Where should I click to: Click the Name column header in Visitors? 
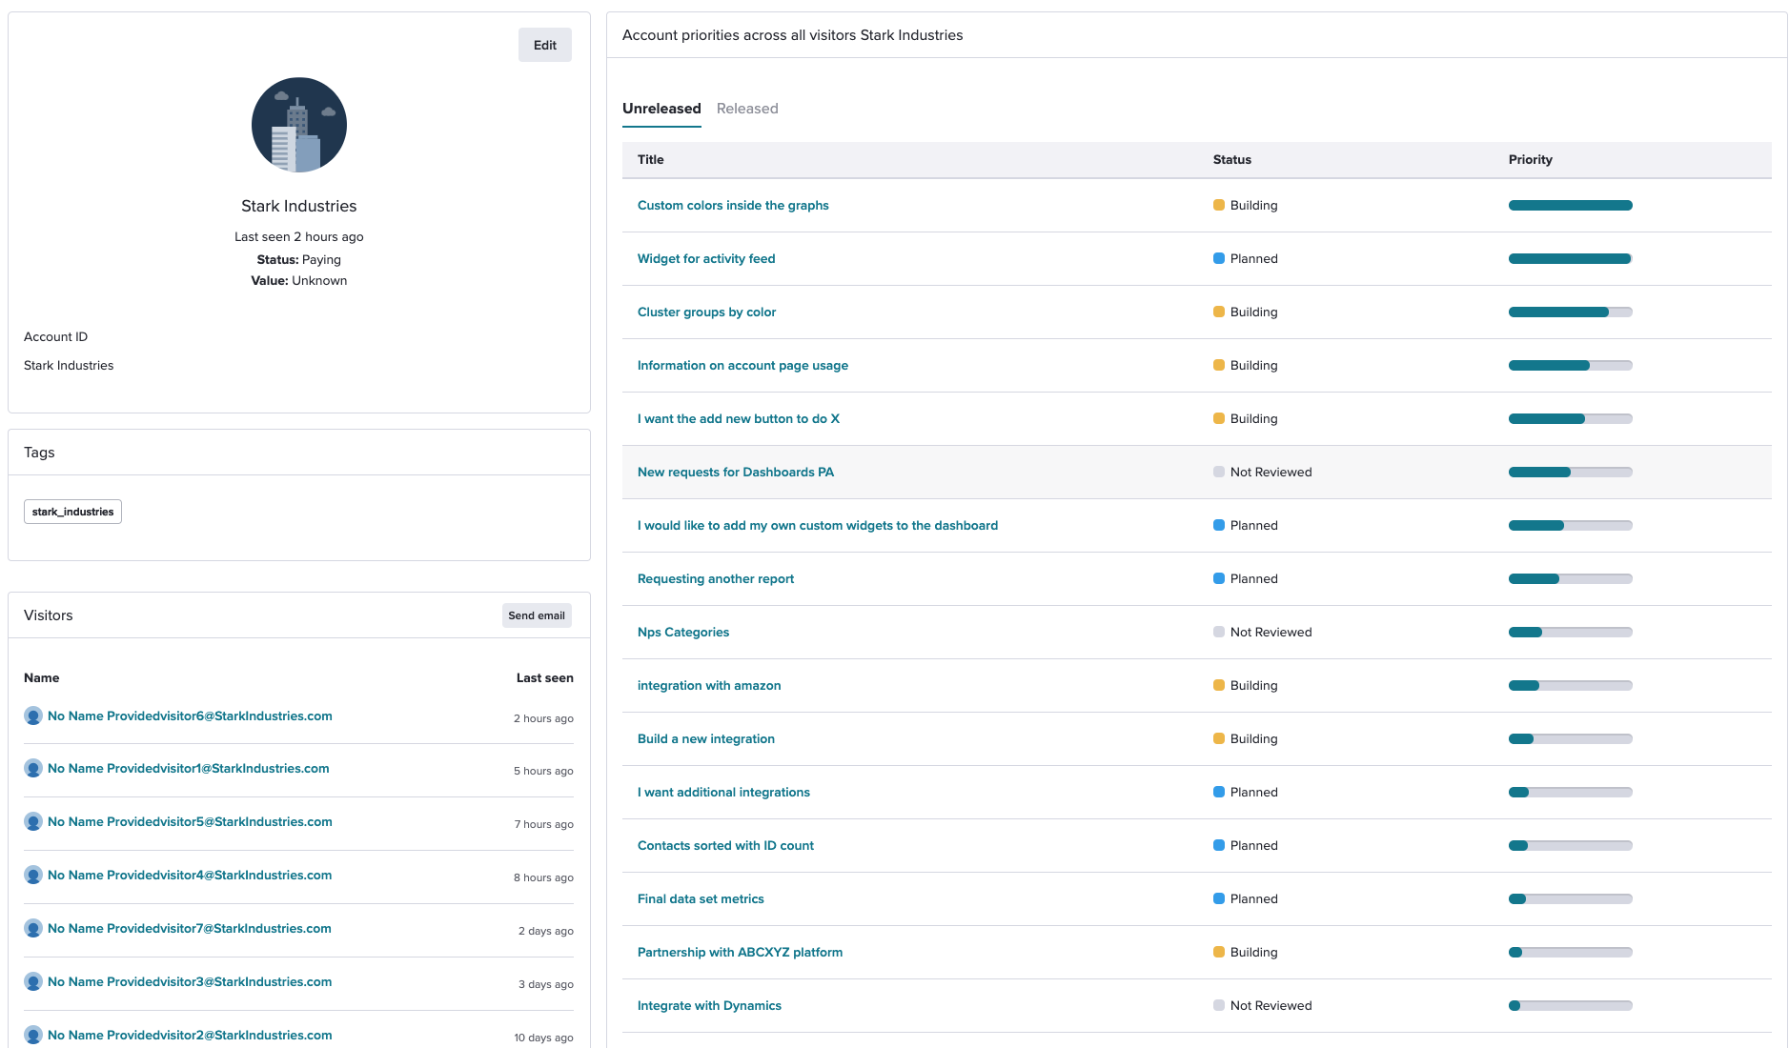[41, 677]
